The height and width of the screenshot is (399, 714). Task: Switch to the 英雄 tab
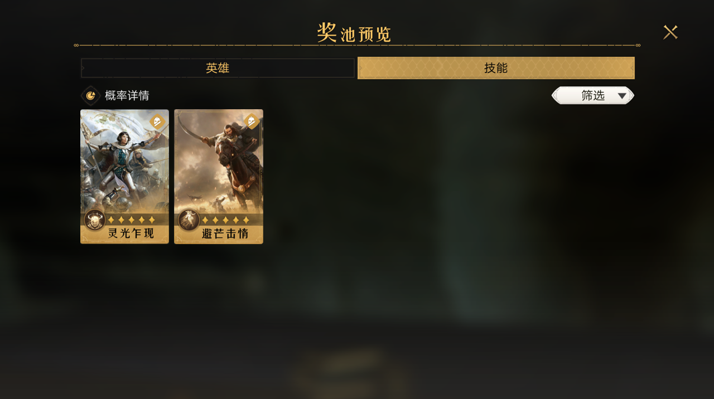[x=218, y=68]
